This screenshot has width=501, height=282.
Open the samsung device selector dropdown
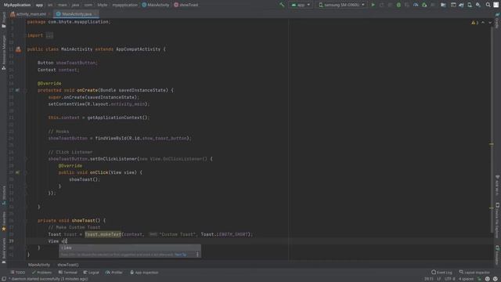[341, 5]
